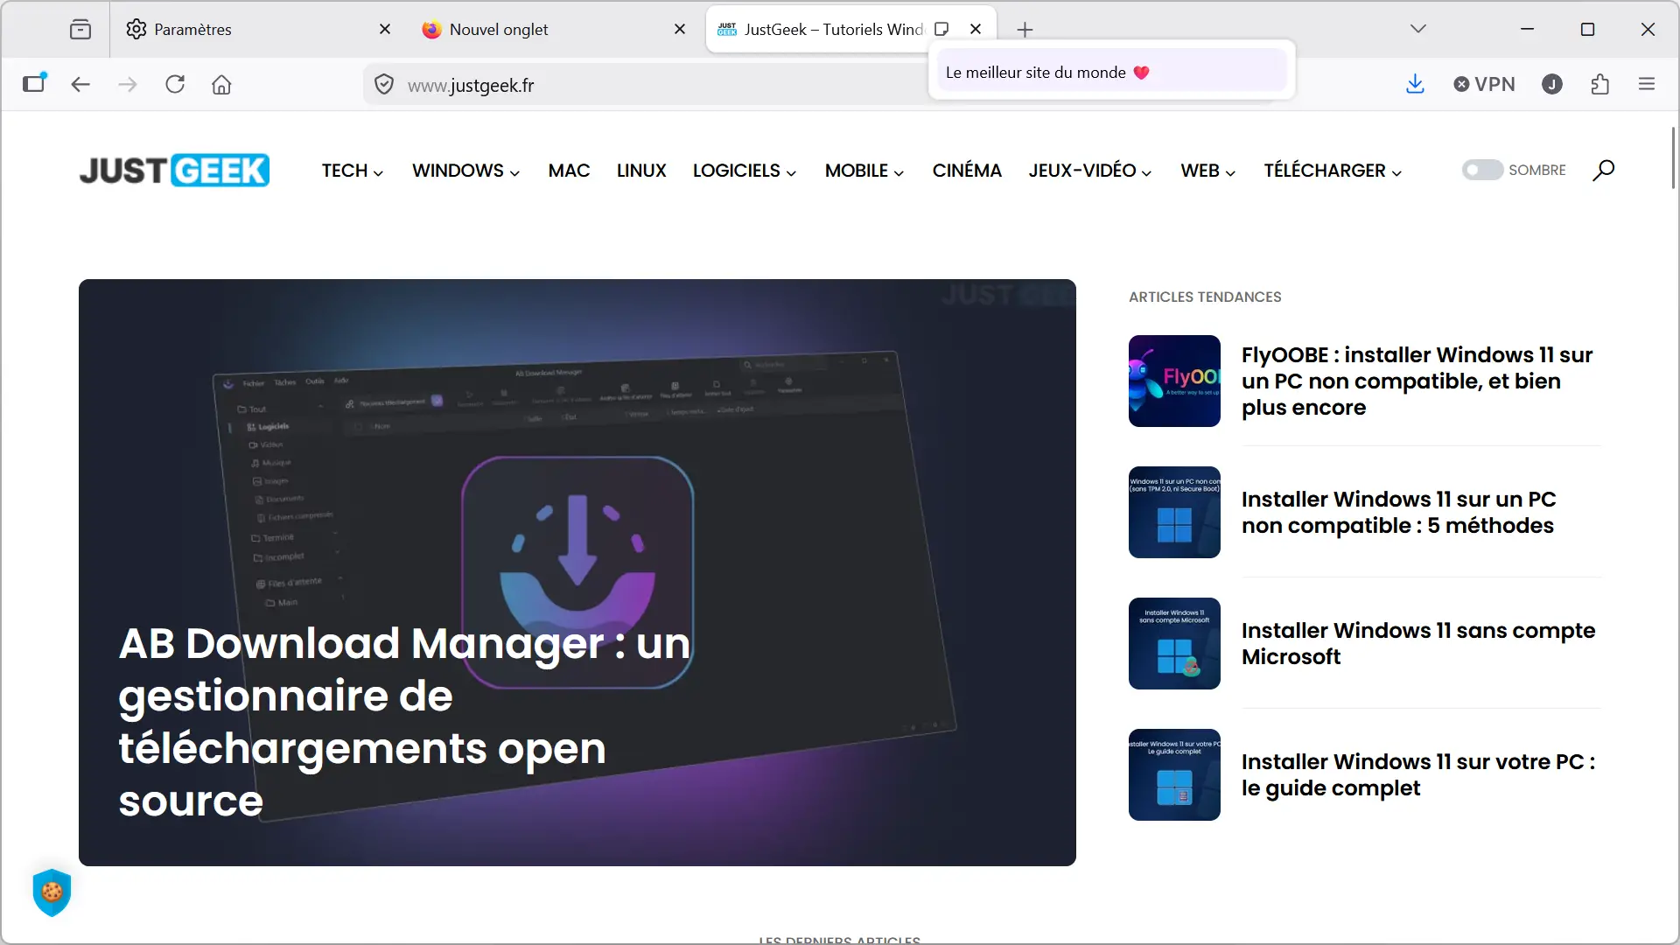Open Installer Windows 11 sans compte Microsoft link
Screen dimensions: 1680x945
[x=1418, y=643]
